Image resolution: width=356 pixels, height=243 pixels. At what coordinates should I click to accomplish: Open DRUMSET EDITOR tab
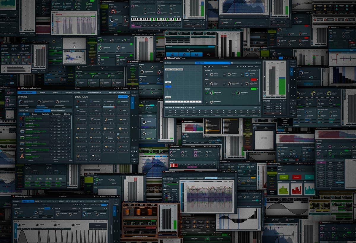(x=73, y=92)
